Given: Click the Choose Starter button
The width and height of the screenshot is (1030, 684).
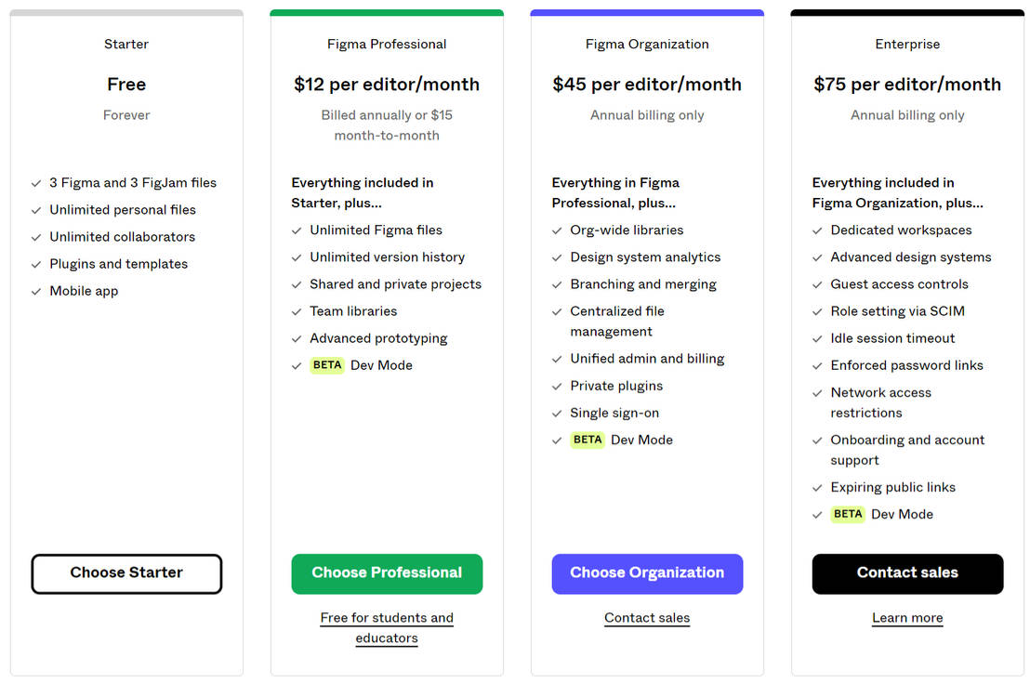Looking at the screenshot, I should 125,573.
